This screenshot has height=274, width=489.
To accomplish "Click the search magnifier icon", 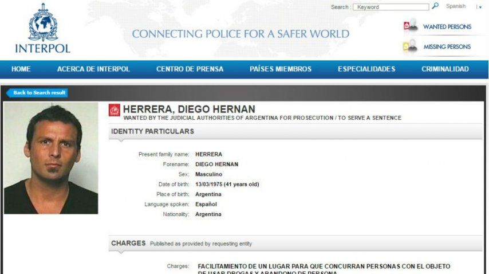I will (x=435, y=6).
